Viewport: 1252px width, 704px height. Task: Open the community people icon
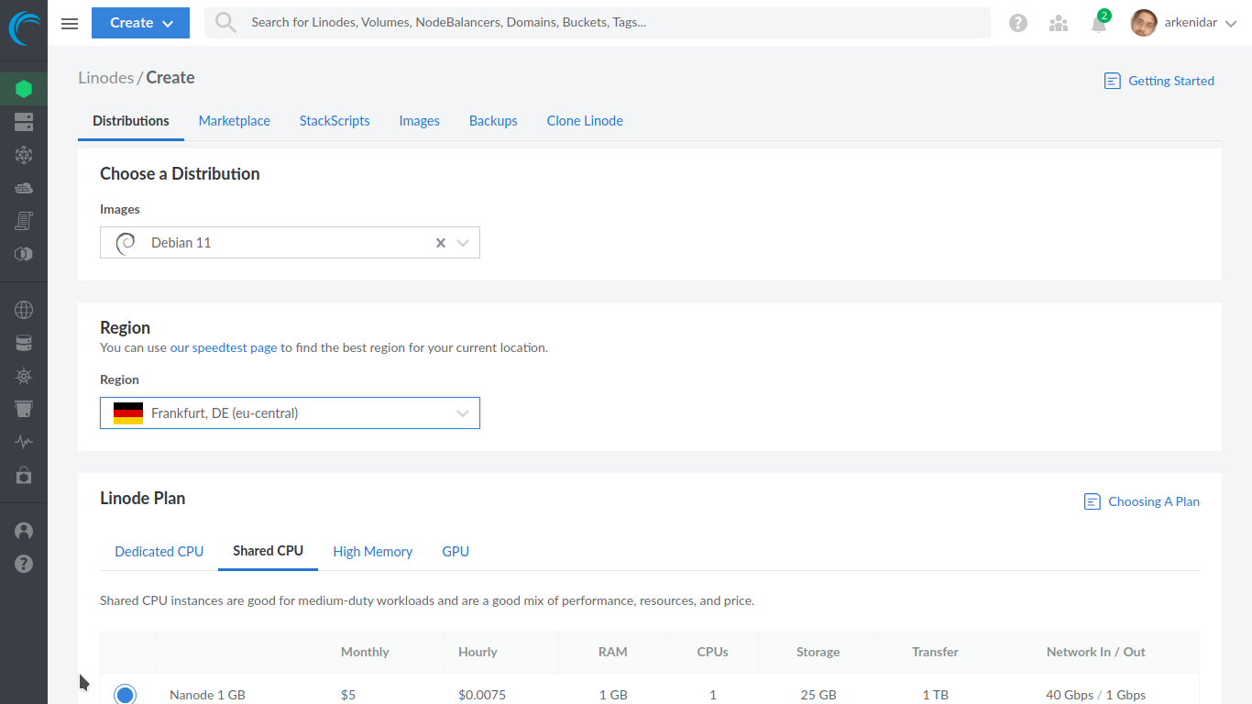(1059, 23)
